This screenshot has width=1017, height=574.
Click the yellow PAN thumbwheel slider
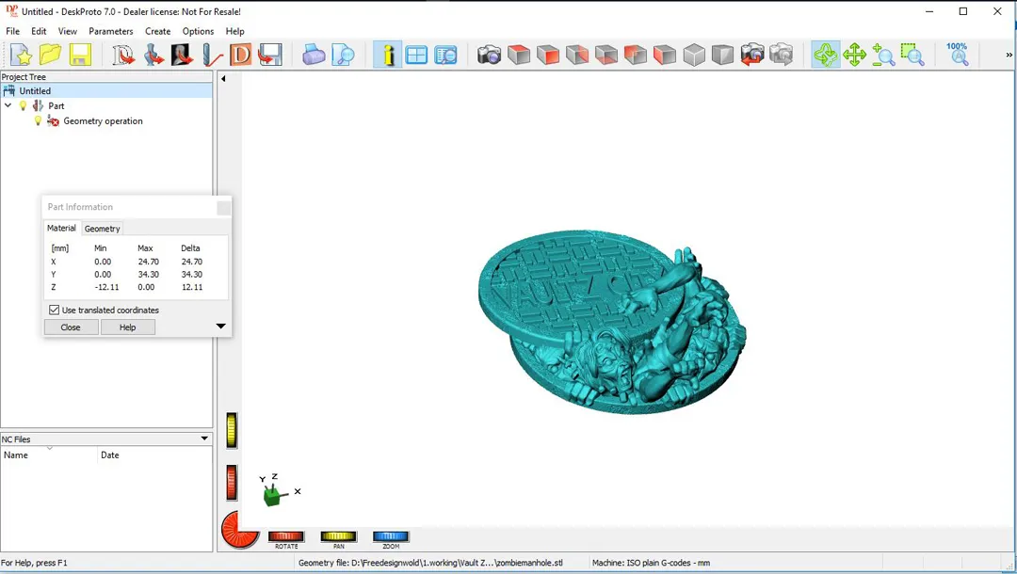[339, 536]
